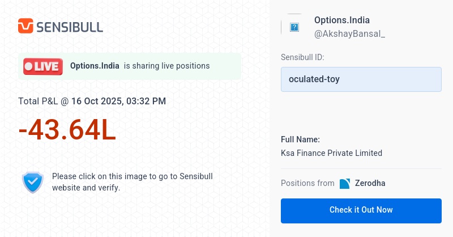Click the Full Name label

pos(300,139)
